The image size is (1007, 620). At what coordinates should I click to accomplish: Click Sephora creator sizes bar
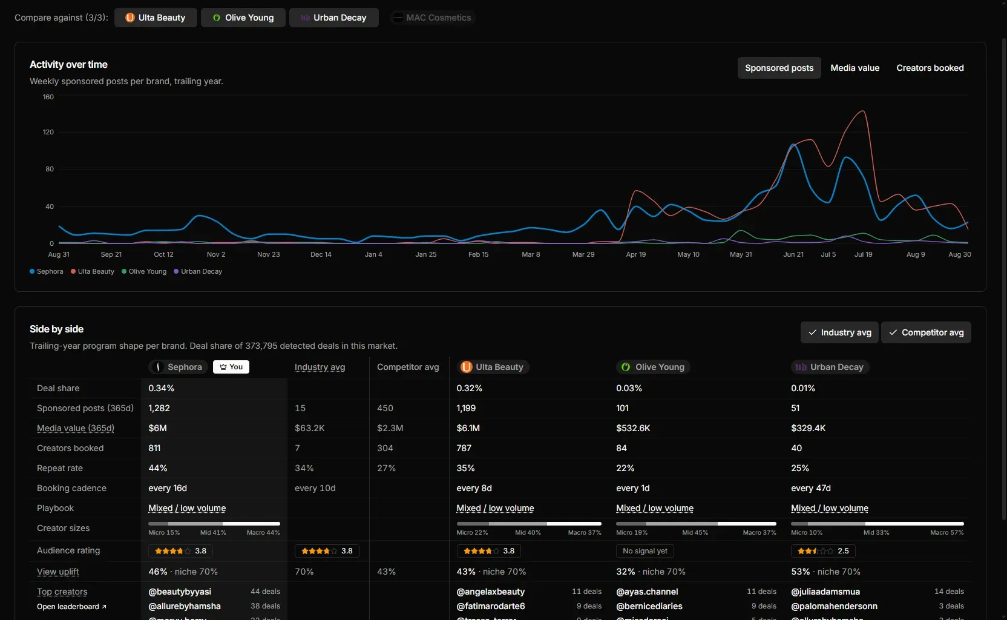(214, 524)
